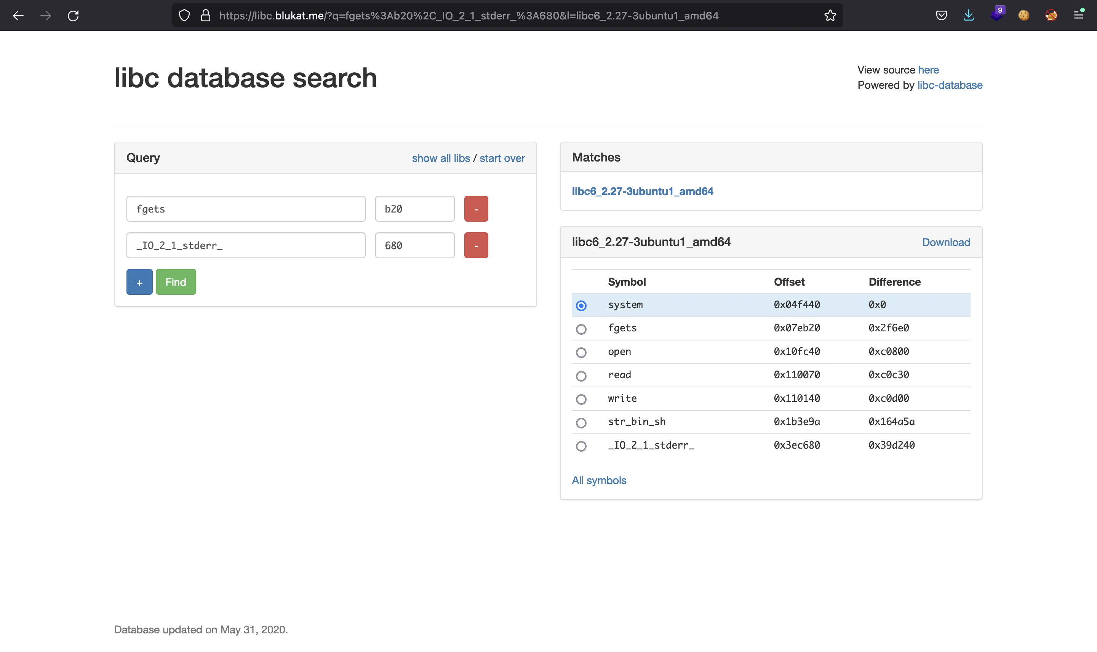Open the View source here link
Viewport: 1097px width, 652px height.
tap(928, 70)
